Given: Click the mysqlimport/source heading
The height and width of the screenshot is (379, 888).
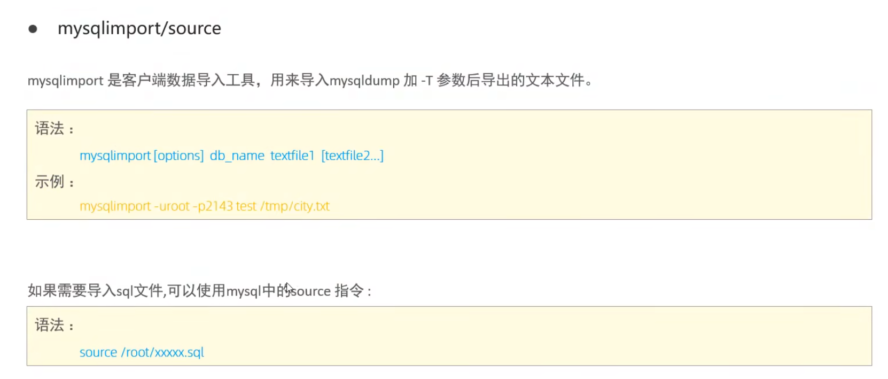Looking at the screenshot, I should (x=139, y=28).
